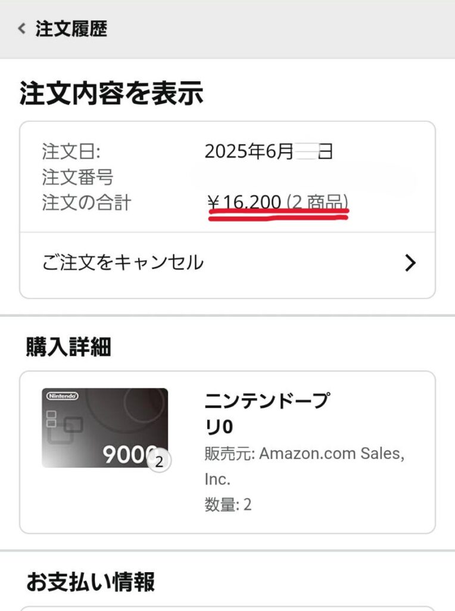455x611 pixels.
Task: Select the 注文の合計 label
Action: click(x=86, y=203)
